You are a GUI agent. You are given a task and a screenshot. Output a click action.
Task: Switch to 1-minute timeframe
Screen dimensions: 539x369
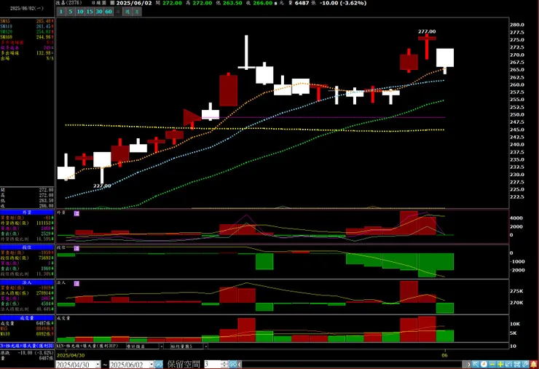pos(61,12)
